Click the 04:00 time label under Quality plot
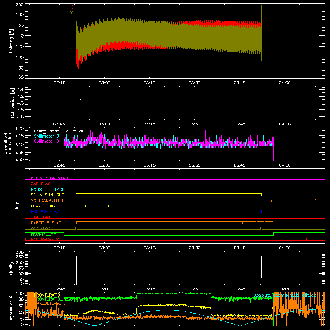Viewport: 330px width, 330px height. point(285,289)
